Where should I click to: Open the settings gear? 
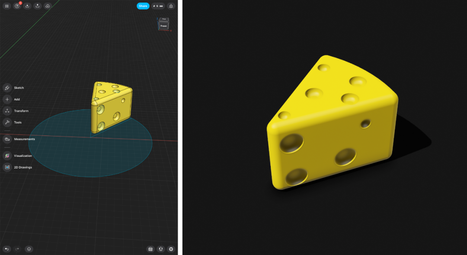coord(171,249)
